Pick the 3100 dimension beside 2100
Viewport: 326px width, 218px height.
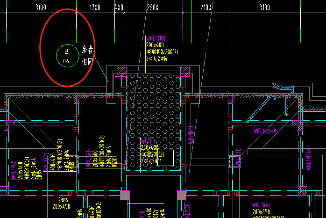coord(265,7)
